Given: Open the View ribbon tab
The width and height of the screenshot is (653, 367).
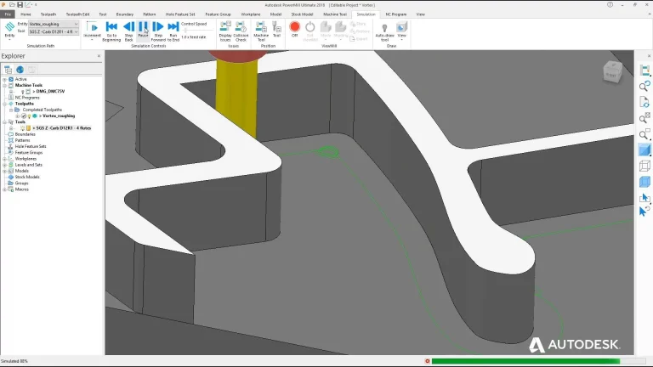Looking at the screenshot, I should [x=421, y=14].
